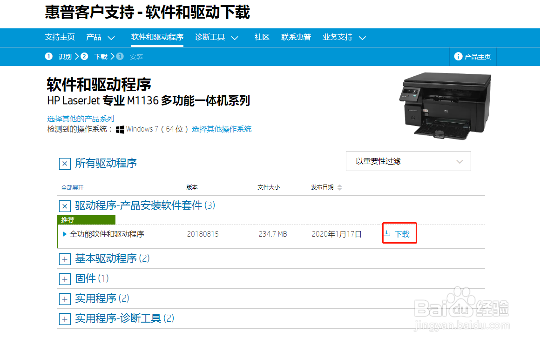This screenshot has width=540, height=344.
Task: Click the sort arrows next to 发布日期
Action: point(340,187)
